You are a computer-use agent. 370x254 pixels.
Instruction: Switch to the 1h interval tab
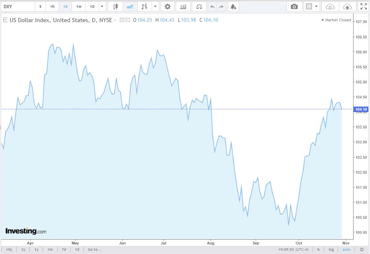pos(52,6)
